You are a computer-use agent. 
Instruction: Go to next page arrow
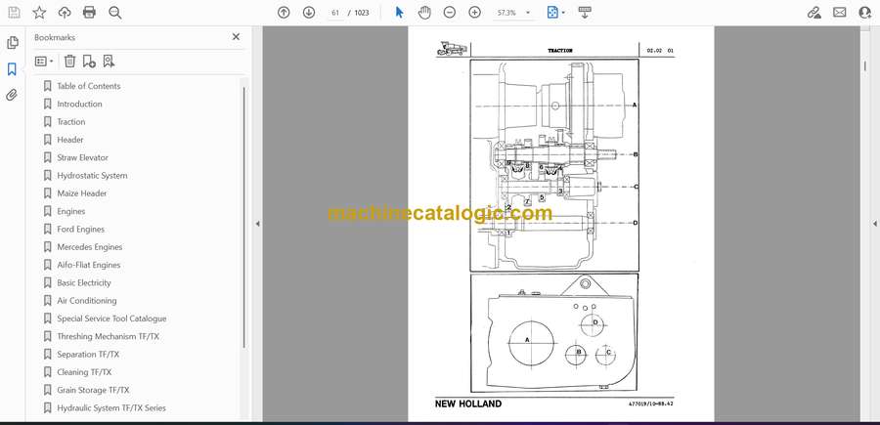pyautogui.click(x=309, y=13)
